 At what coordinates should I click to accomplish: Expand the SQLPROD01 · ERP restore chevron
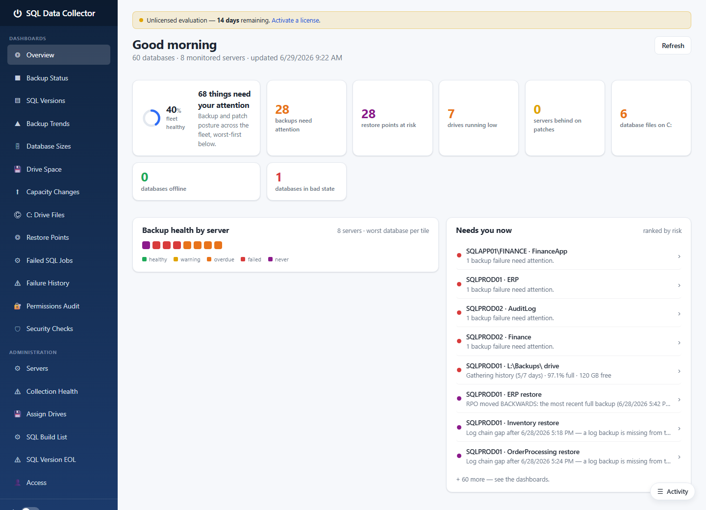tap(679, 400)
